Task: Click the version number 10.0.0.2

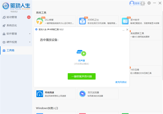Action: [14, 11]
